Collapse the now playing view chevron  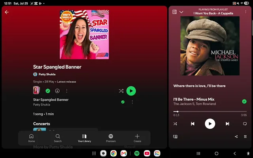[x=181, y=12]
